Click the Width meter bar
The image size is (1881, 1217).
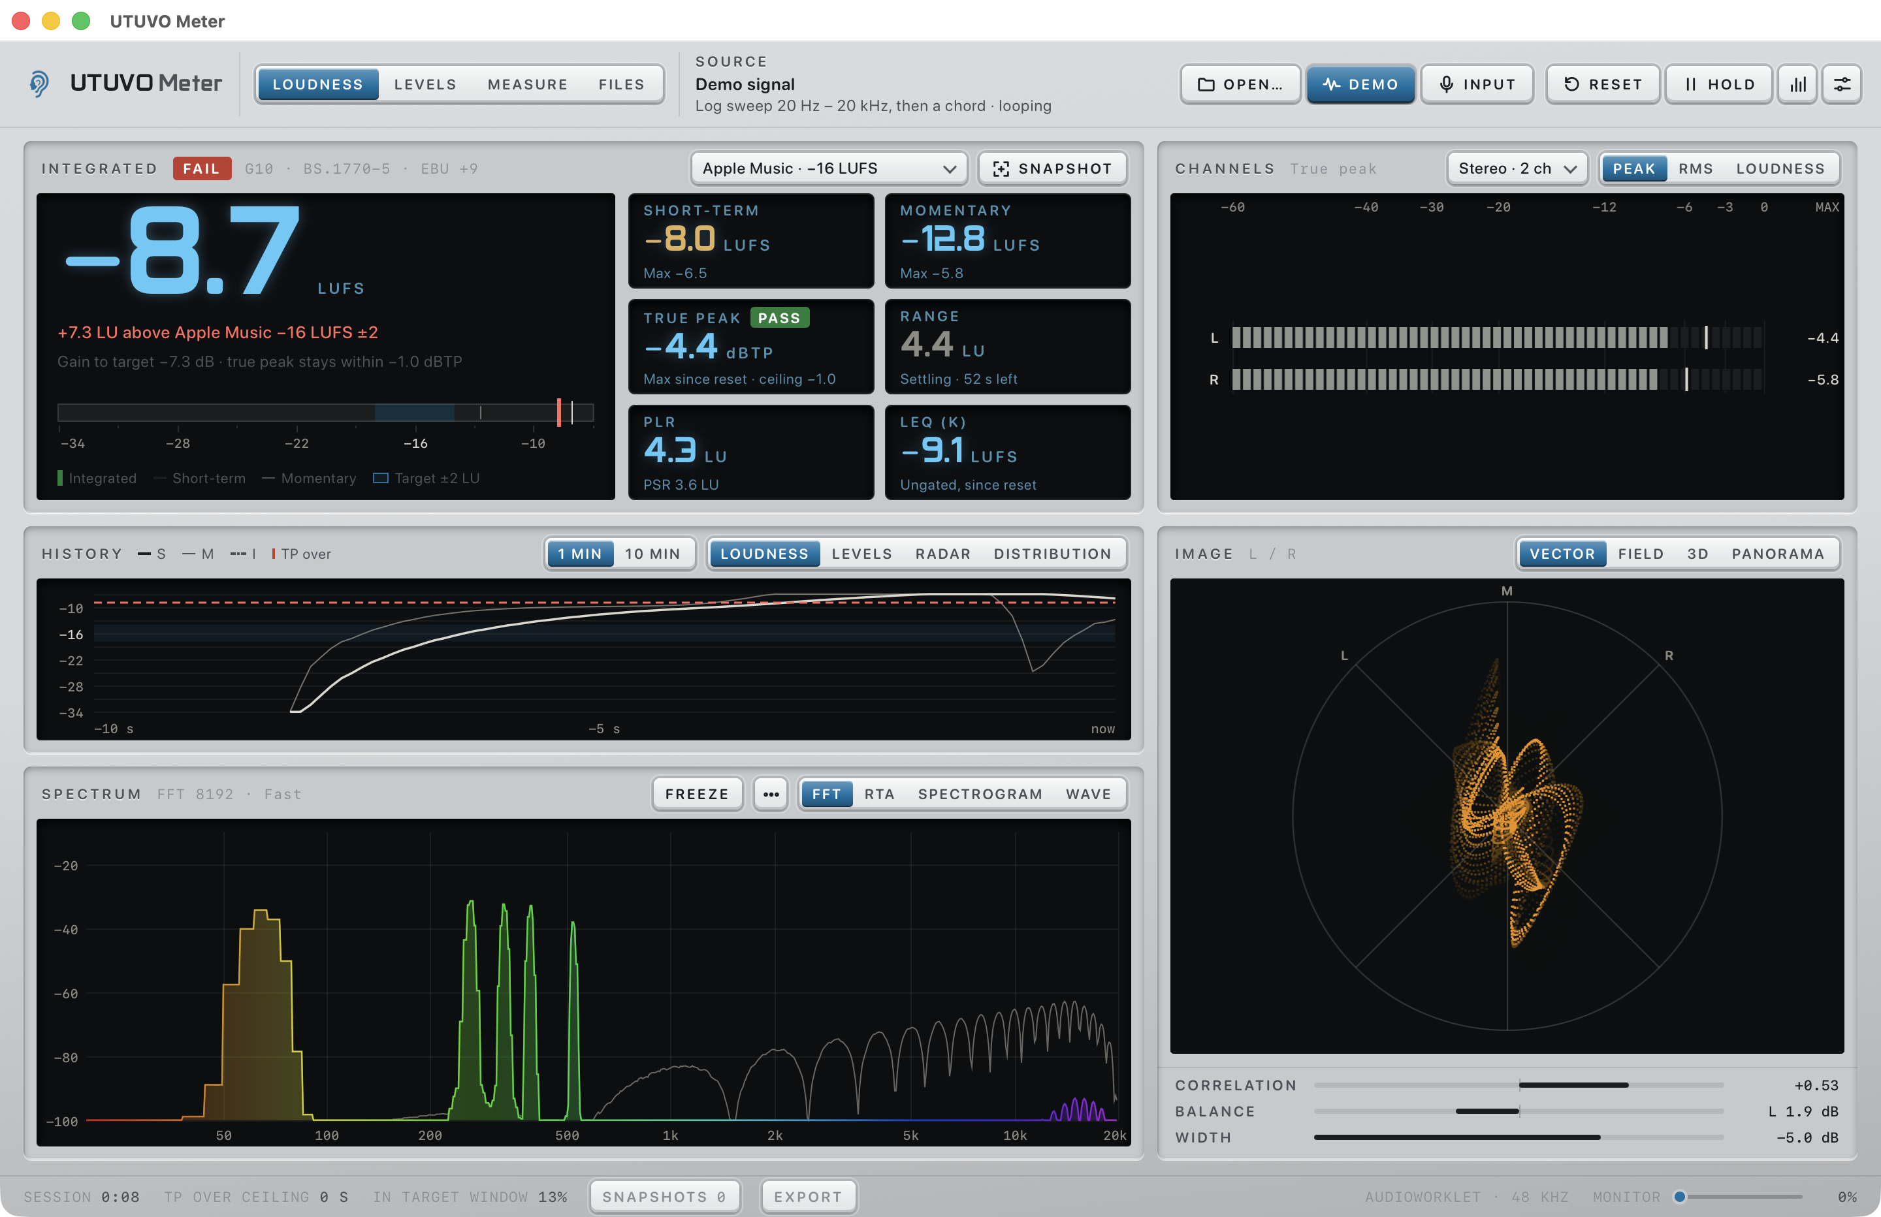[1519, 1137]
